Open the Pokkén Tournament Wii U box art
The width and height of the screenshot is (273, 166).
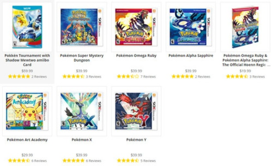point(27,27)
